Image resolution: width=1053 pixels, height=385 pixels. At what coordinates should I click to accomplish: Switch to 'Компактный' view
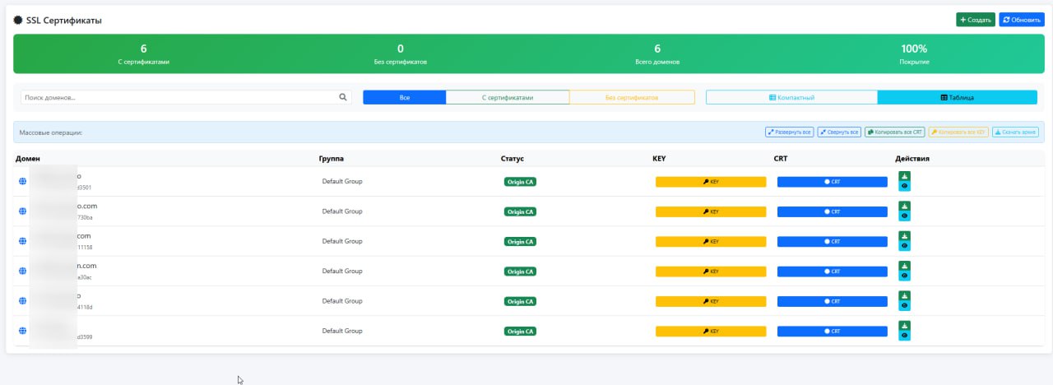click(x=791, y=97)
